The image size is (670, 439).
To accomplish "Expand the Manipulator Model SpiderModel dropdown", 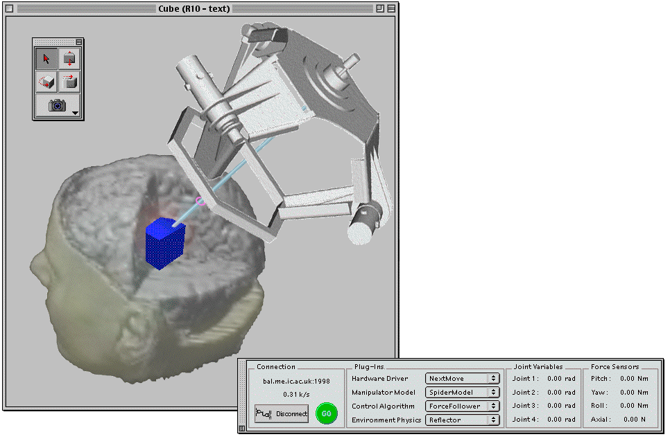I will [x=463, y=393].
